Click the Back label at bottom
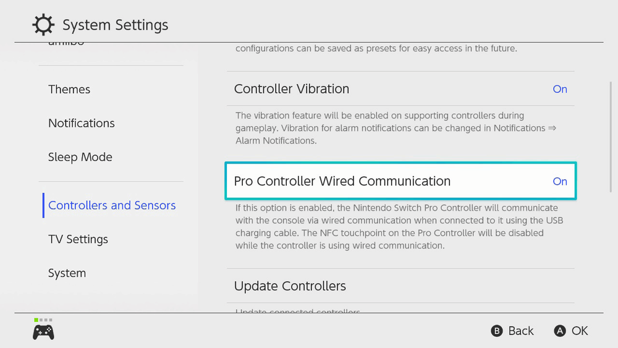Image resolution: width=618 pixels, height=348 pixels. [520, 331]
